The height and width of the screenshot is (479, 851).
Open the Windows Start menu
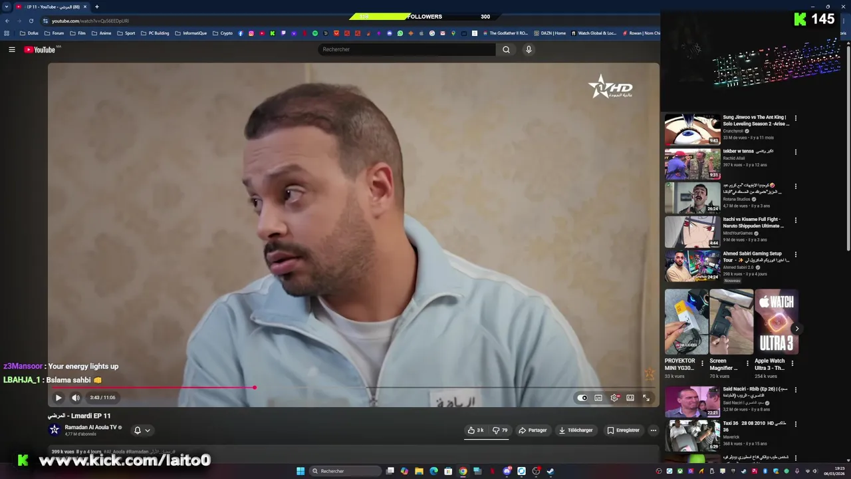[x=301, y=471]
